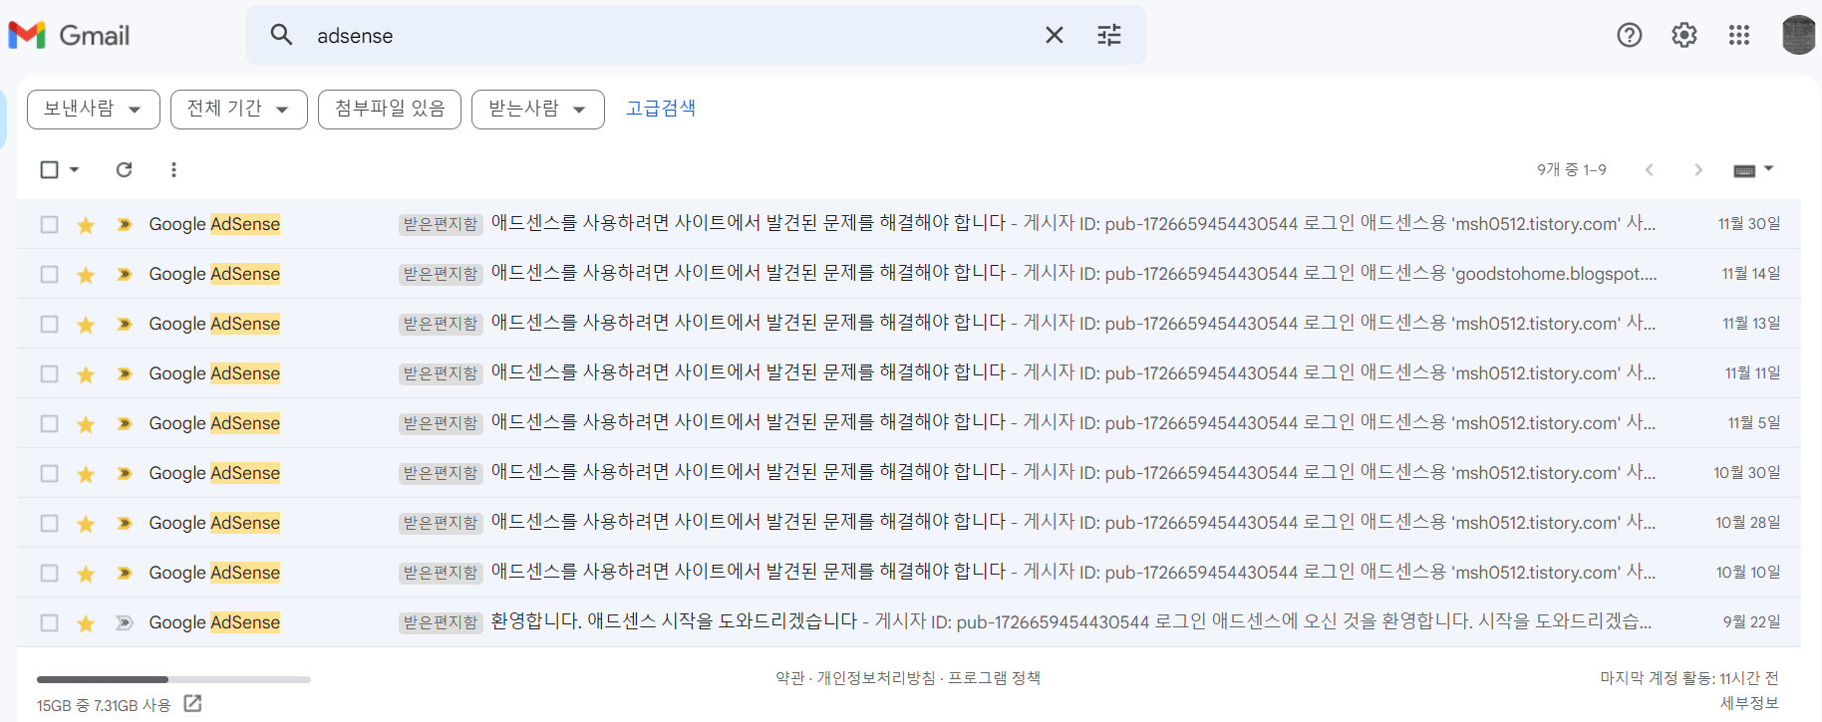The width and height of the screenshot is (1822, 722).
Task: Open the 환영합니다 welcome email
Action: [909, 622]
